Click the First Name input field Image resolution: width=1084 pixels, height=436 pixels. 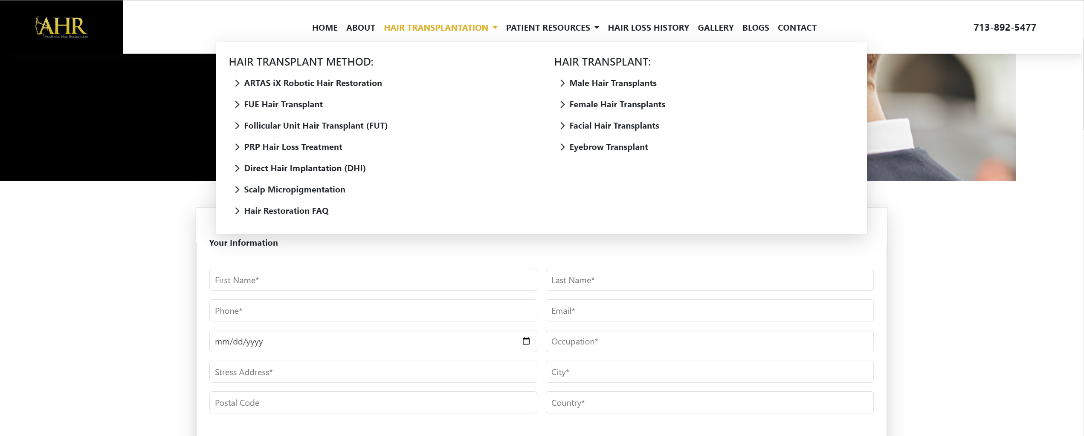point(373,280)
